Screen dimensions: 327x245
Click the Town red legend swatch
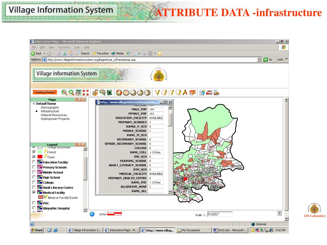tap(40, 157)
